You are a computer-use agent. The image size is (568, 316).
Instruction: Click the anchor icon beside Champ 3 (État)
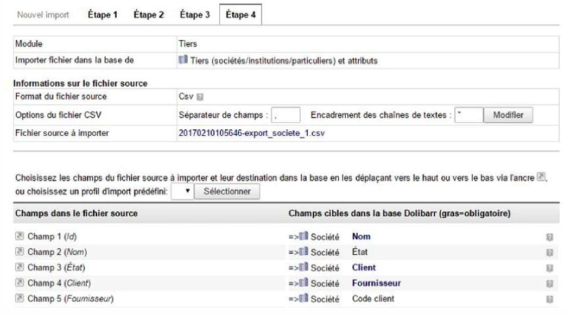pyautogui.click(x=20, y=267)
